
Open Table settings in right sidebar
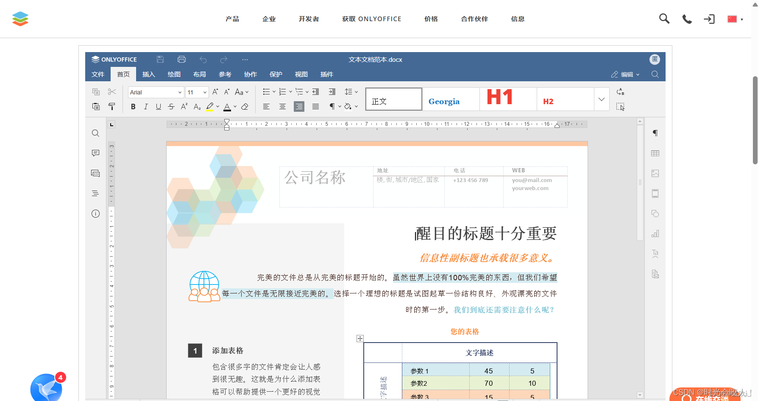tap(655, 153)
